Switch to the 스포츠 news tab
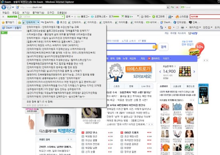The height and width of the screenshot is (155, 220). coord(116,86)
